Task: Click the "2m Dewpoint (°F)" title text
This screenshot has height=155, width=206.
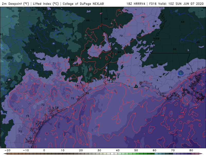Action: (x=15, y=4)
